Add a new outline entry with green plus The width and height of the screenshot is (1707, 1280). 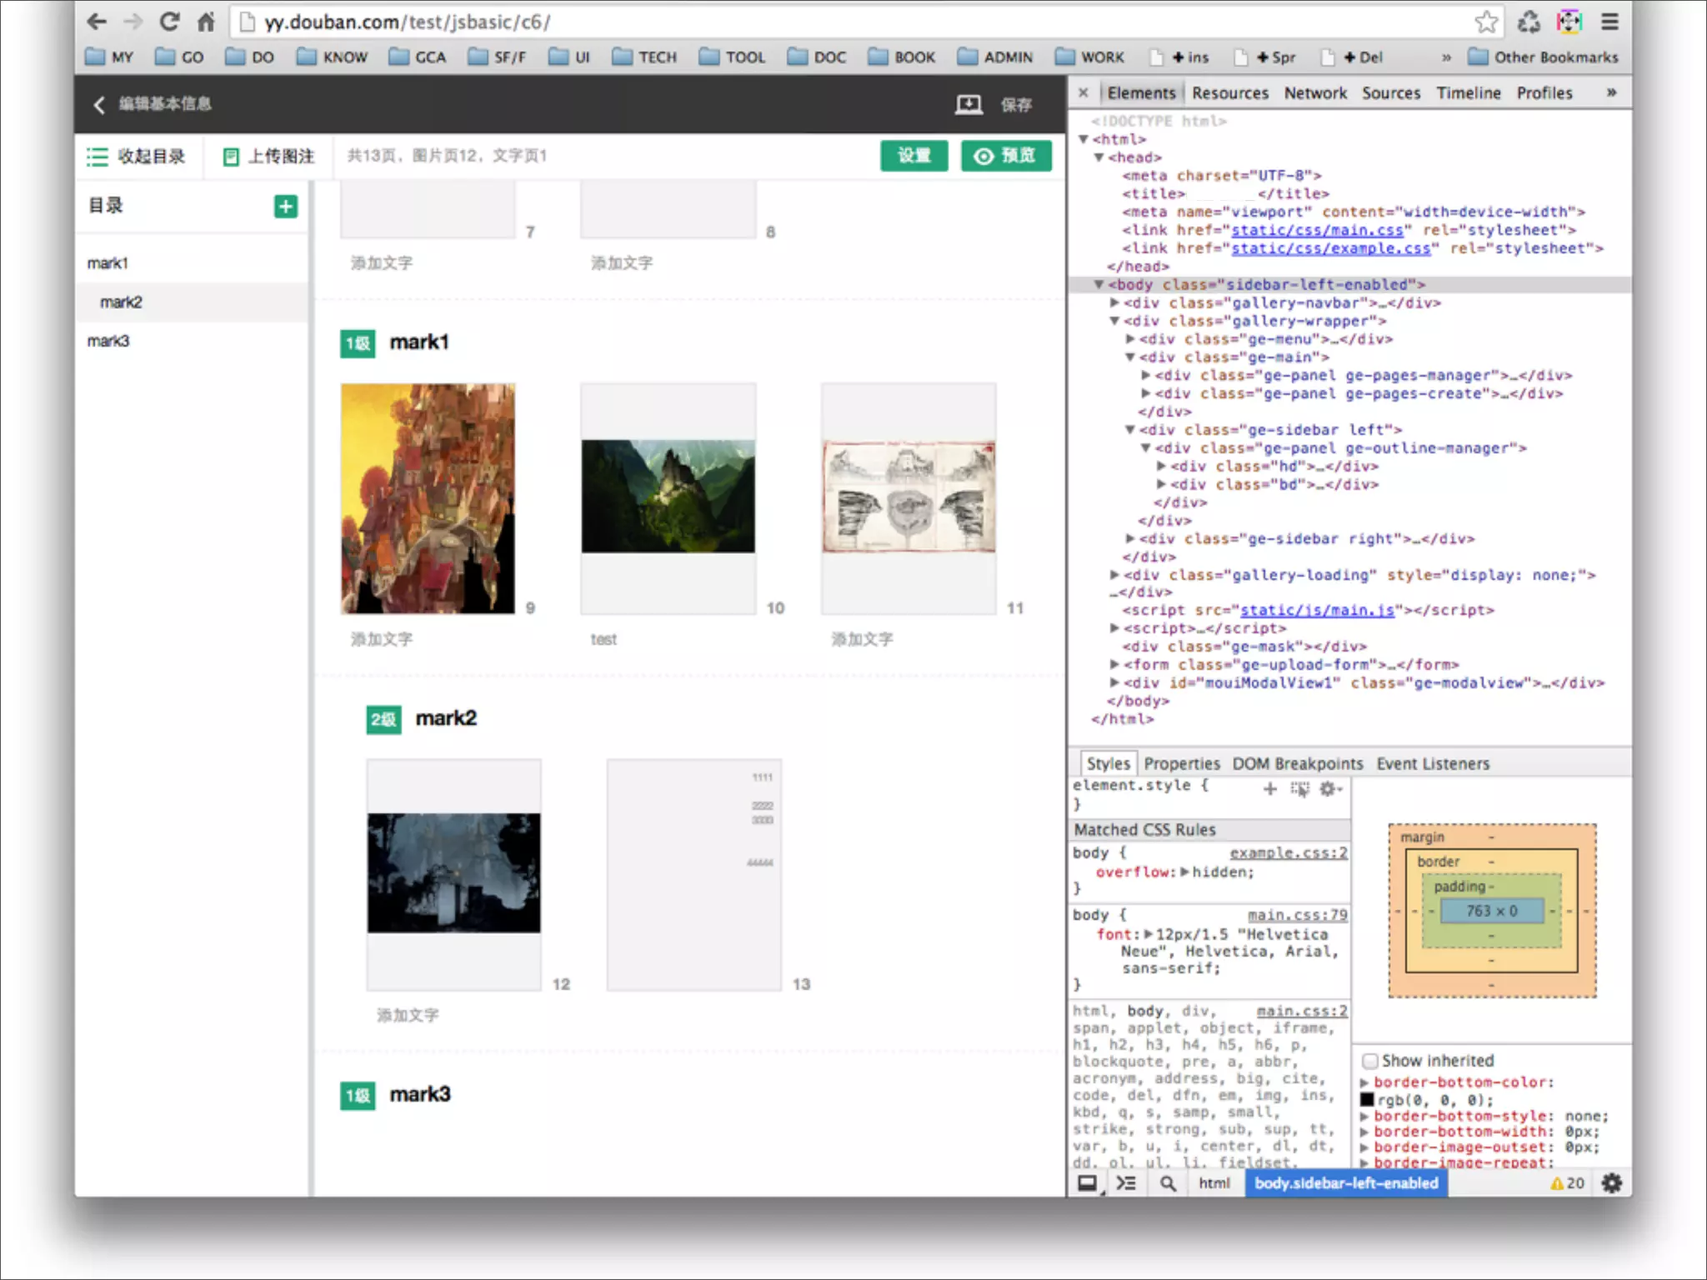coord(285,206)
